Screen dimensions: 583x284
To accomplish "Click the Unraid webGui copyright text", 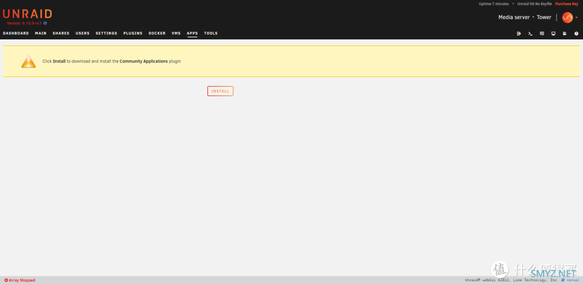I will [512, 280].
